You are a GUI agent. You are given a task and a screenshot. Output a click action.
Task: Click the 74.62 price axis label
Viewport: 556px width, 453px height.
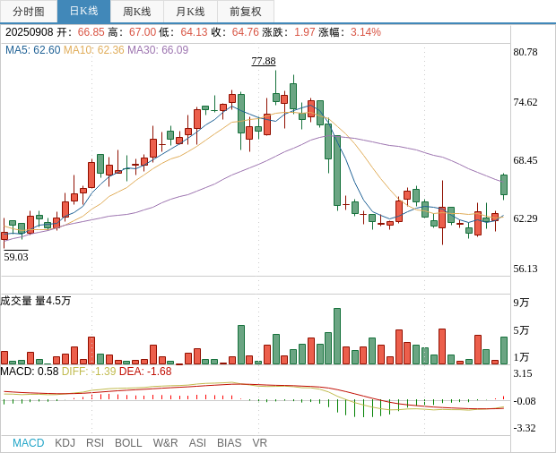coord(526,102)
